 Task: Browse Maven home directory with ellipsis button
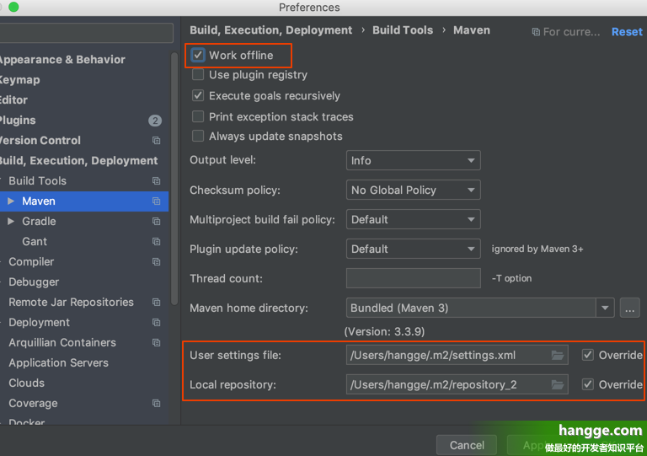[x=629, y=308]
